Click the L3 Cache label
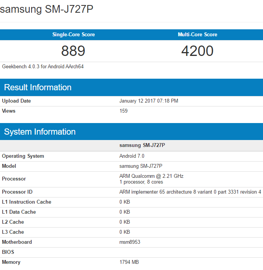The image size is (263, 270). point(13,232)
